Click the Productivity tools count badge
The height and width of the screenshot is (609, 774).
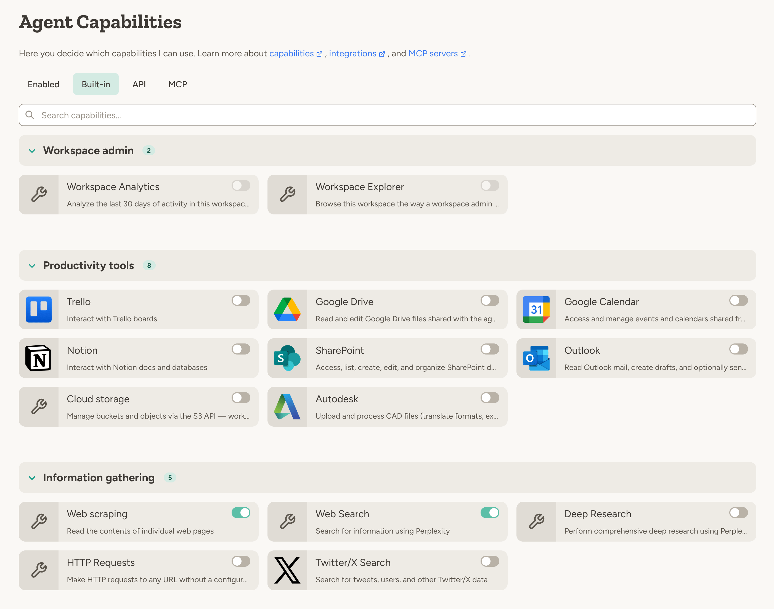point(149,265)
